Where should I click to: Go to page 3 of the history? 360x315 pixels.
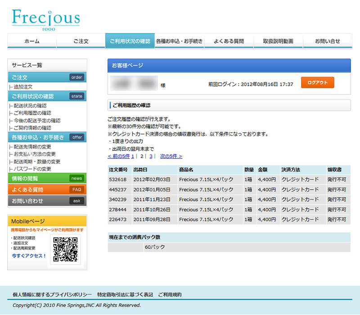pyautogui.click(x=151, y=156)
